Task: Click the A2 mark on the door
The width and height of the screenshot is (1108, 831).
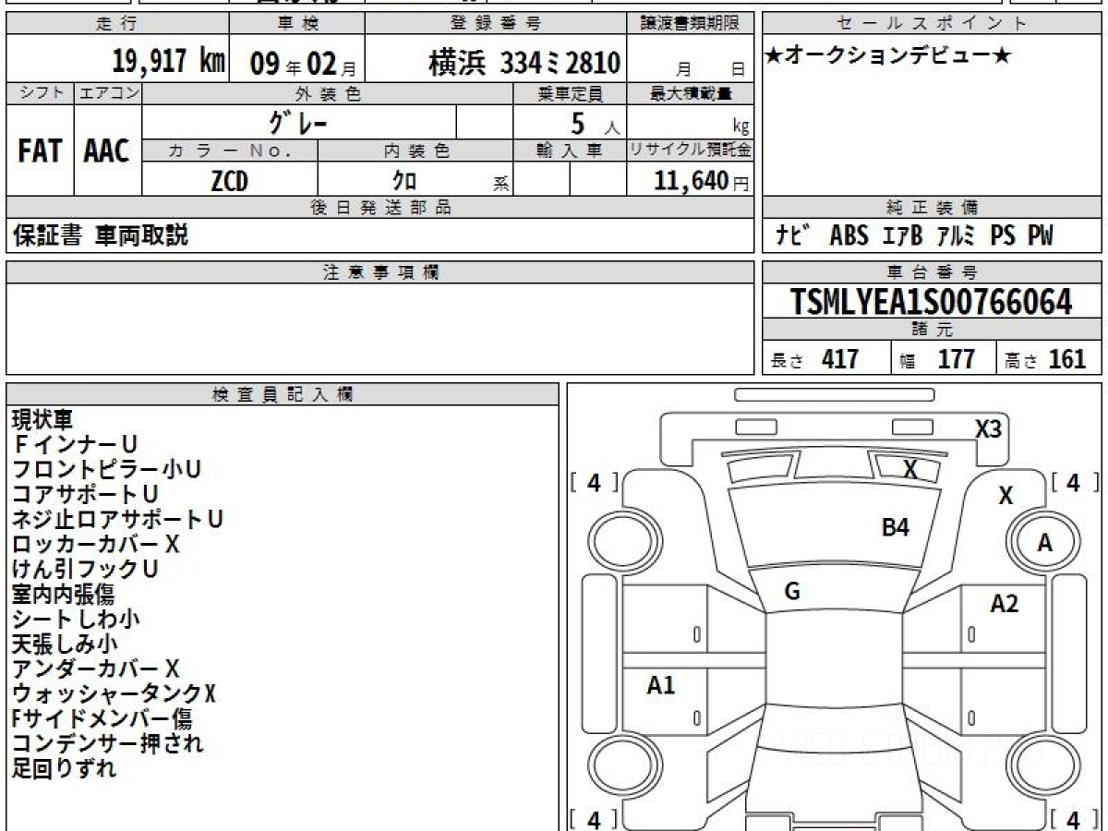Action: pyautogui.click(x=1004, y=604)
